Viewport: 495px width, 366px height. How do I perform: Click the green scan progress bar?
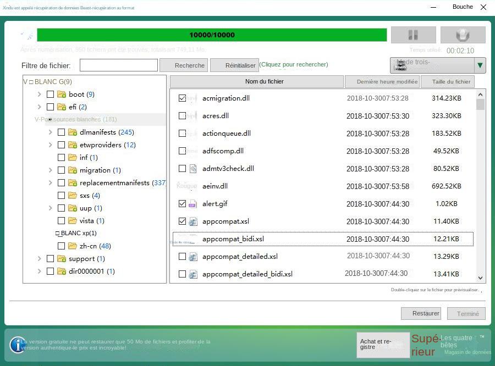click(x=212, y=35)
